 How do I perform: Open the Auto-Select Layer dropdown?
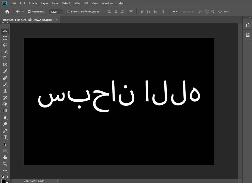(56, 12)
